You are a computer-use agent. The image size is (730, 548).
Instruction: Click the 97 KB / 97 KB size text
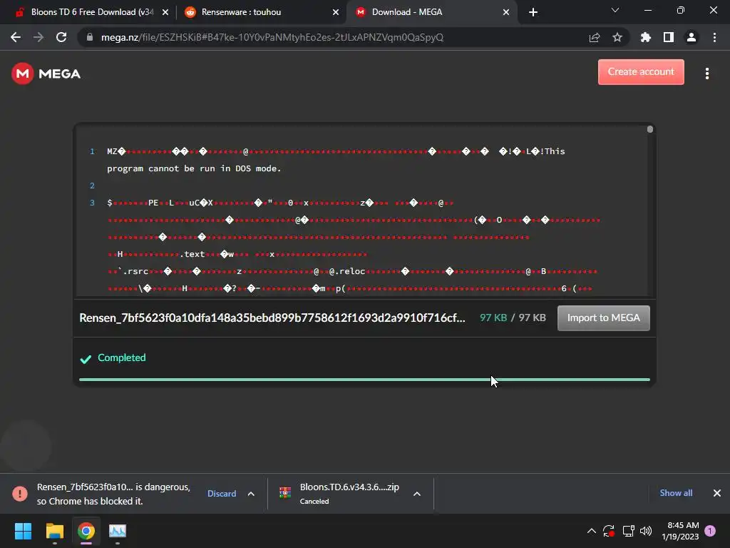tap(513, 318)
